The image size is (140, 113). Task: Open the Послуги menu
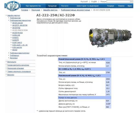click(x=65, y=6)
